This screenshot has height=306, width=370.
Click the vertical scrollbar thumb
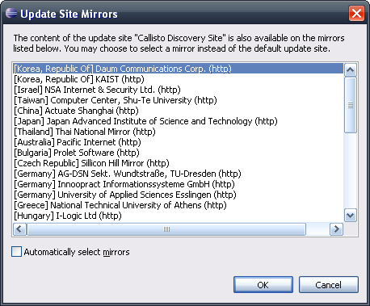[x=351, y=105]
